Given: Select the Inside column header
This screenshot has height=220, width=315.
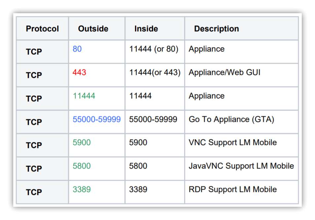Looking at the screenshot, I should (x=146, y=29).
